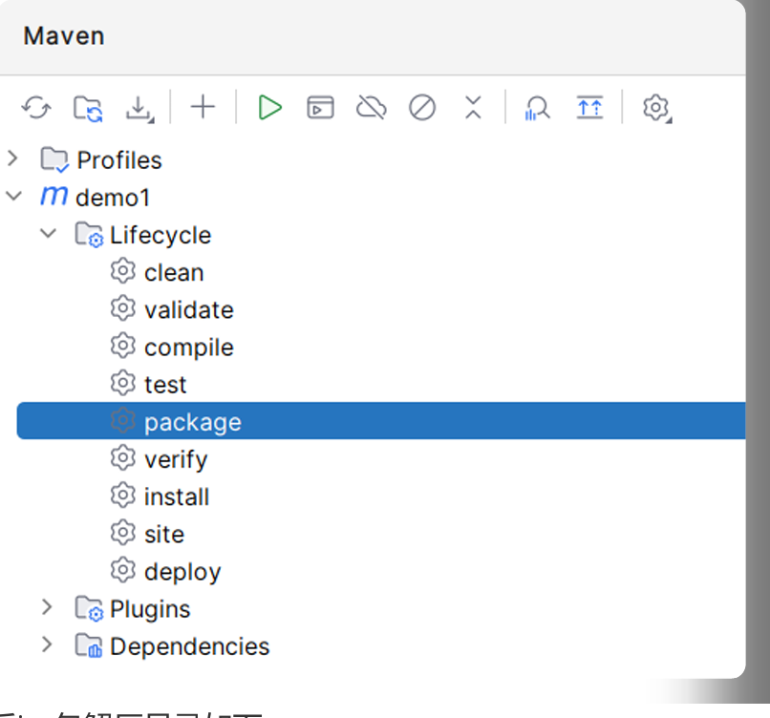Click the demo1 Maven module icon
770x718 pixels.
pyautogui.click(x=54, y=196)
